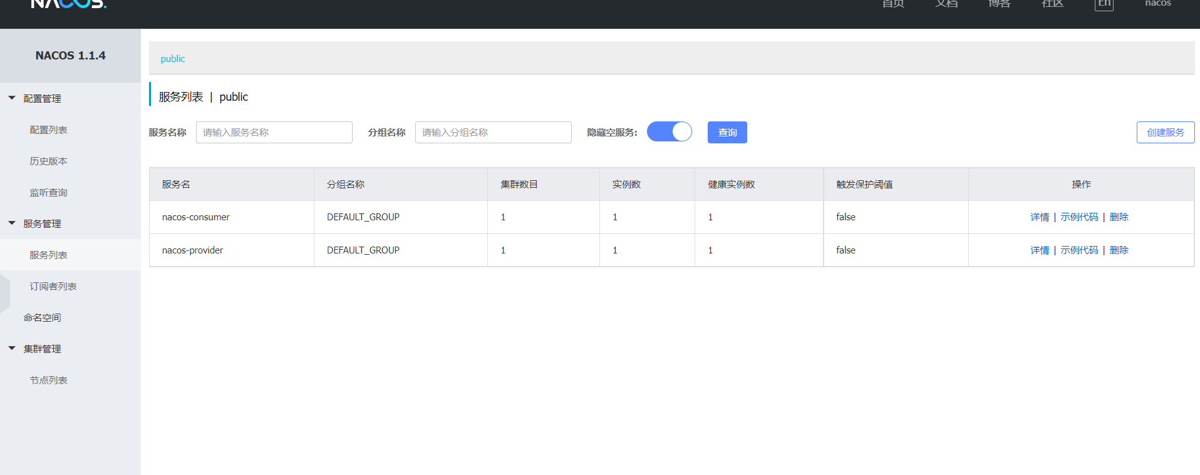Click DEFAULT_GROUP in the nacos-consumer row

[363, 217]
